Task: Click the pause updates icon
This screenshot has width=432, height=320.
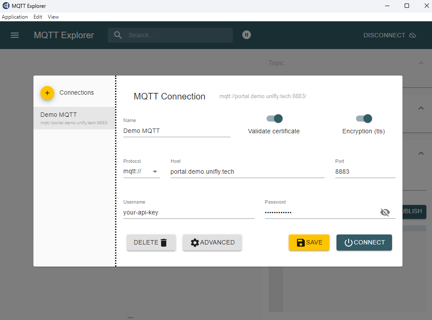Action: click(246, 35)
